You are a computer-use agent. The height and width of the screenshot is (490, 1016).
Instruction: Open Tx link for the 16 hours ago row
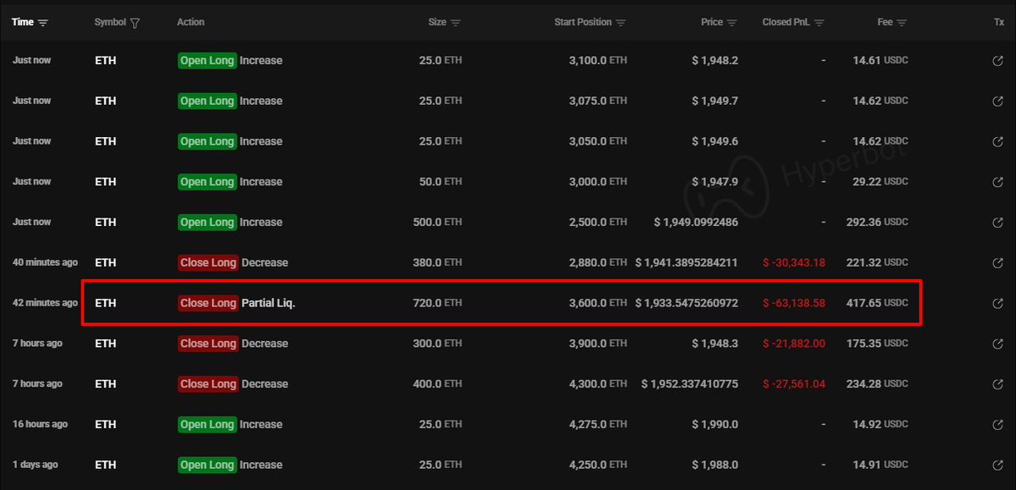(997, 425)
